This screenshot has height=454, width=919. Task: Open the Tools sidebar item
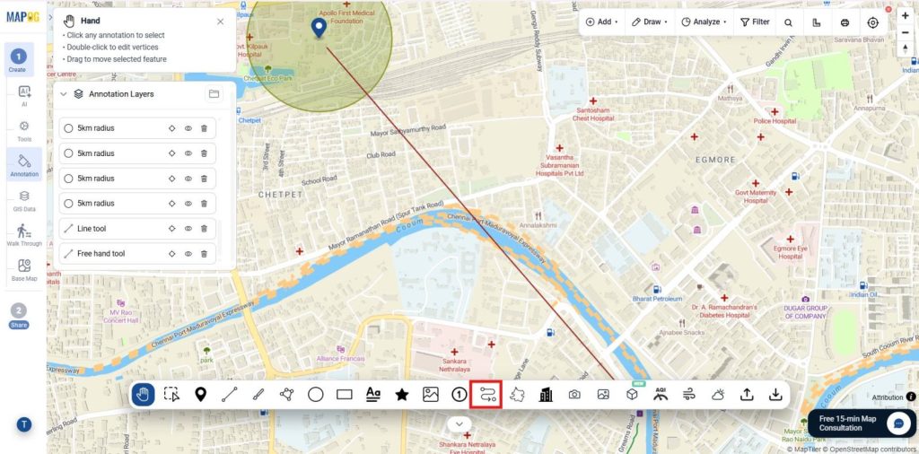pyautogui.click(x=24, y=131)
